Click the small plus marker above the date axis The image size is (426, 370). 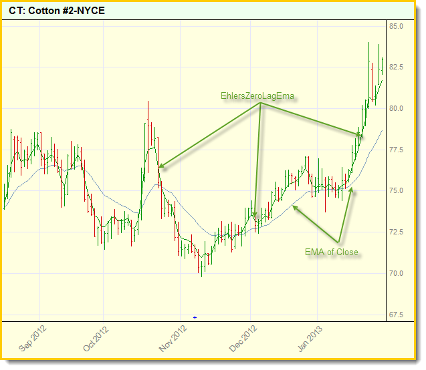pyautogui.click(x=195, y=318)
